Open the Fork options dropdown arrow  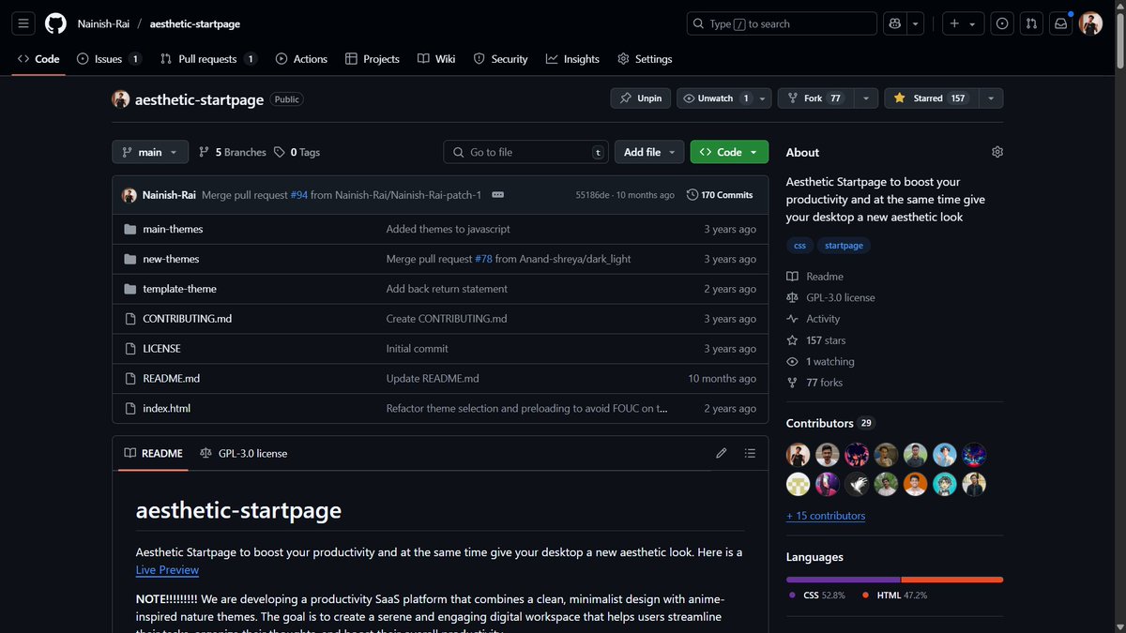click(865, 98)
